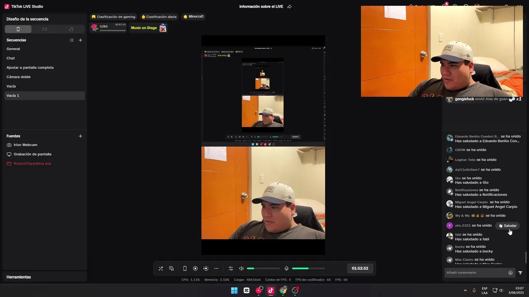Share via arrow next to Información sobre el LIVE
Image resolution: width=529 pixels, height=297 pixels.
(289, 7)
